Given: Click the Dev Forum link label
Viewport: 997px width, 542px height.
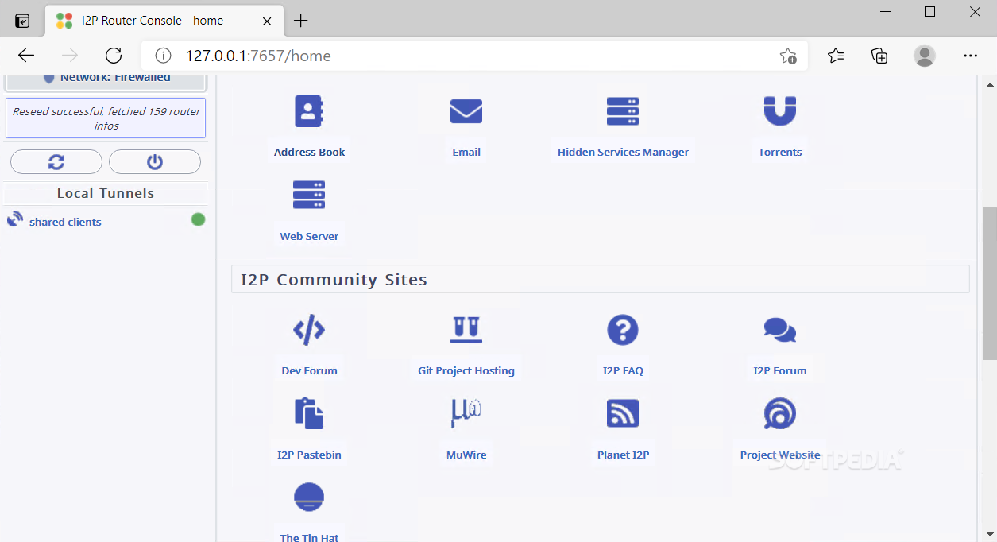Looking at the screenshot, I should click(309, 370).
